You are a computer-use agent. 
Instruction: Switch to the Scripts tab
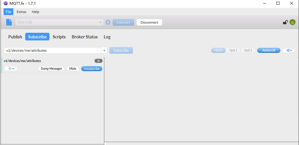[x=59, y=37]
